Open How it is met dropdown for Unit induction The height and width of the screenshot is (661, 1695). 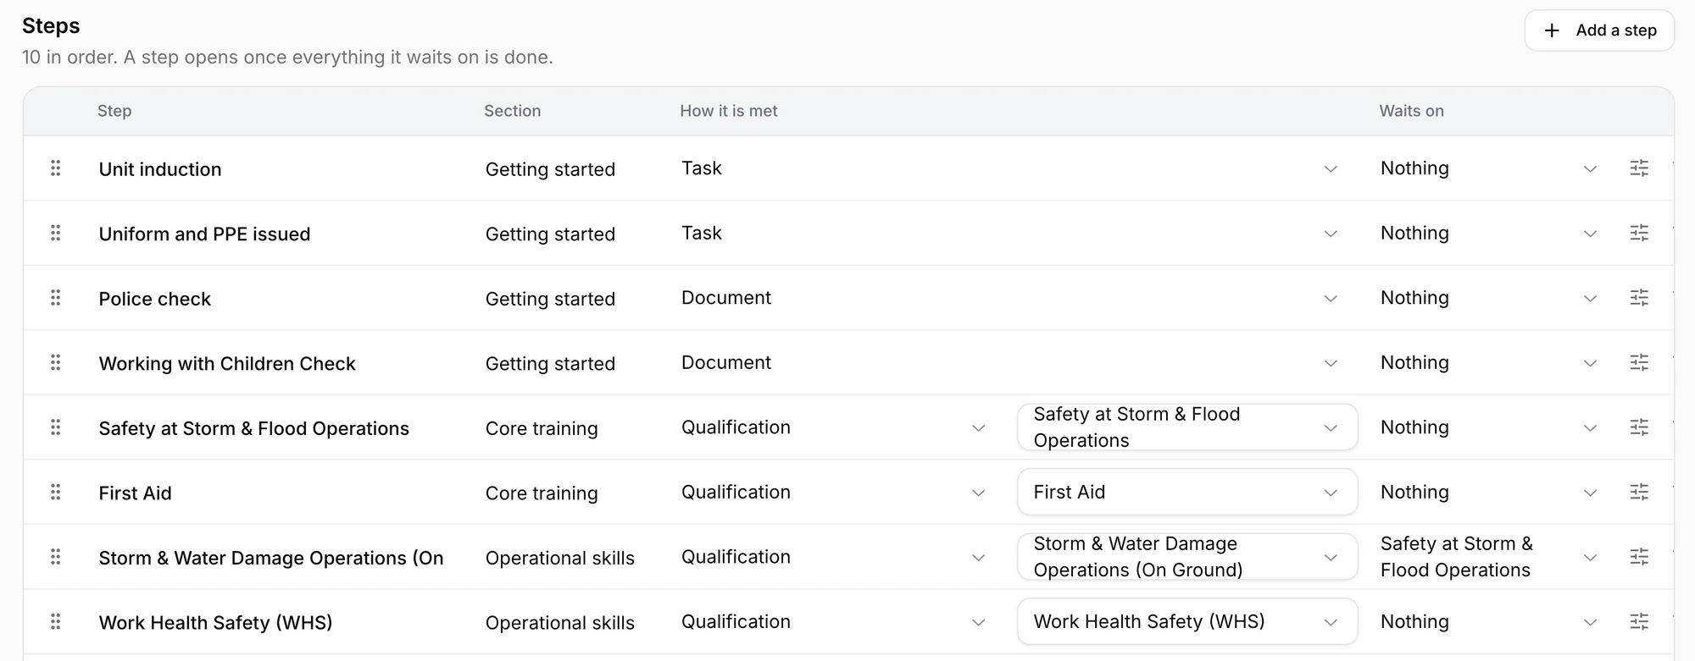(x=1010, y=168)
